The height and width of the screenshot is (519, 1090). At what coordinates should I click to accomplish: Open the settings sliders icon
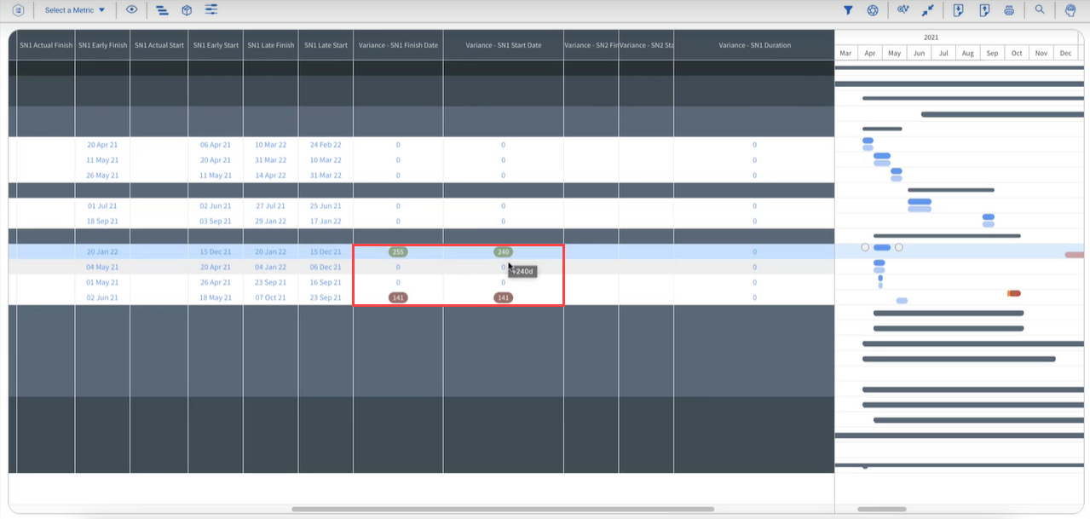click(x=211, y=10)
